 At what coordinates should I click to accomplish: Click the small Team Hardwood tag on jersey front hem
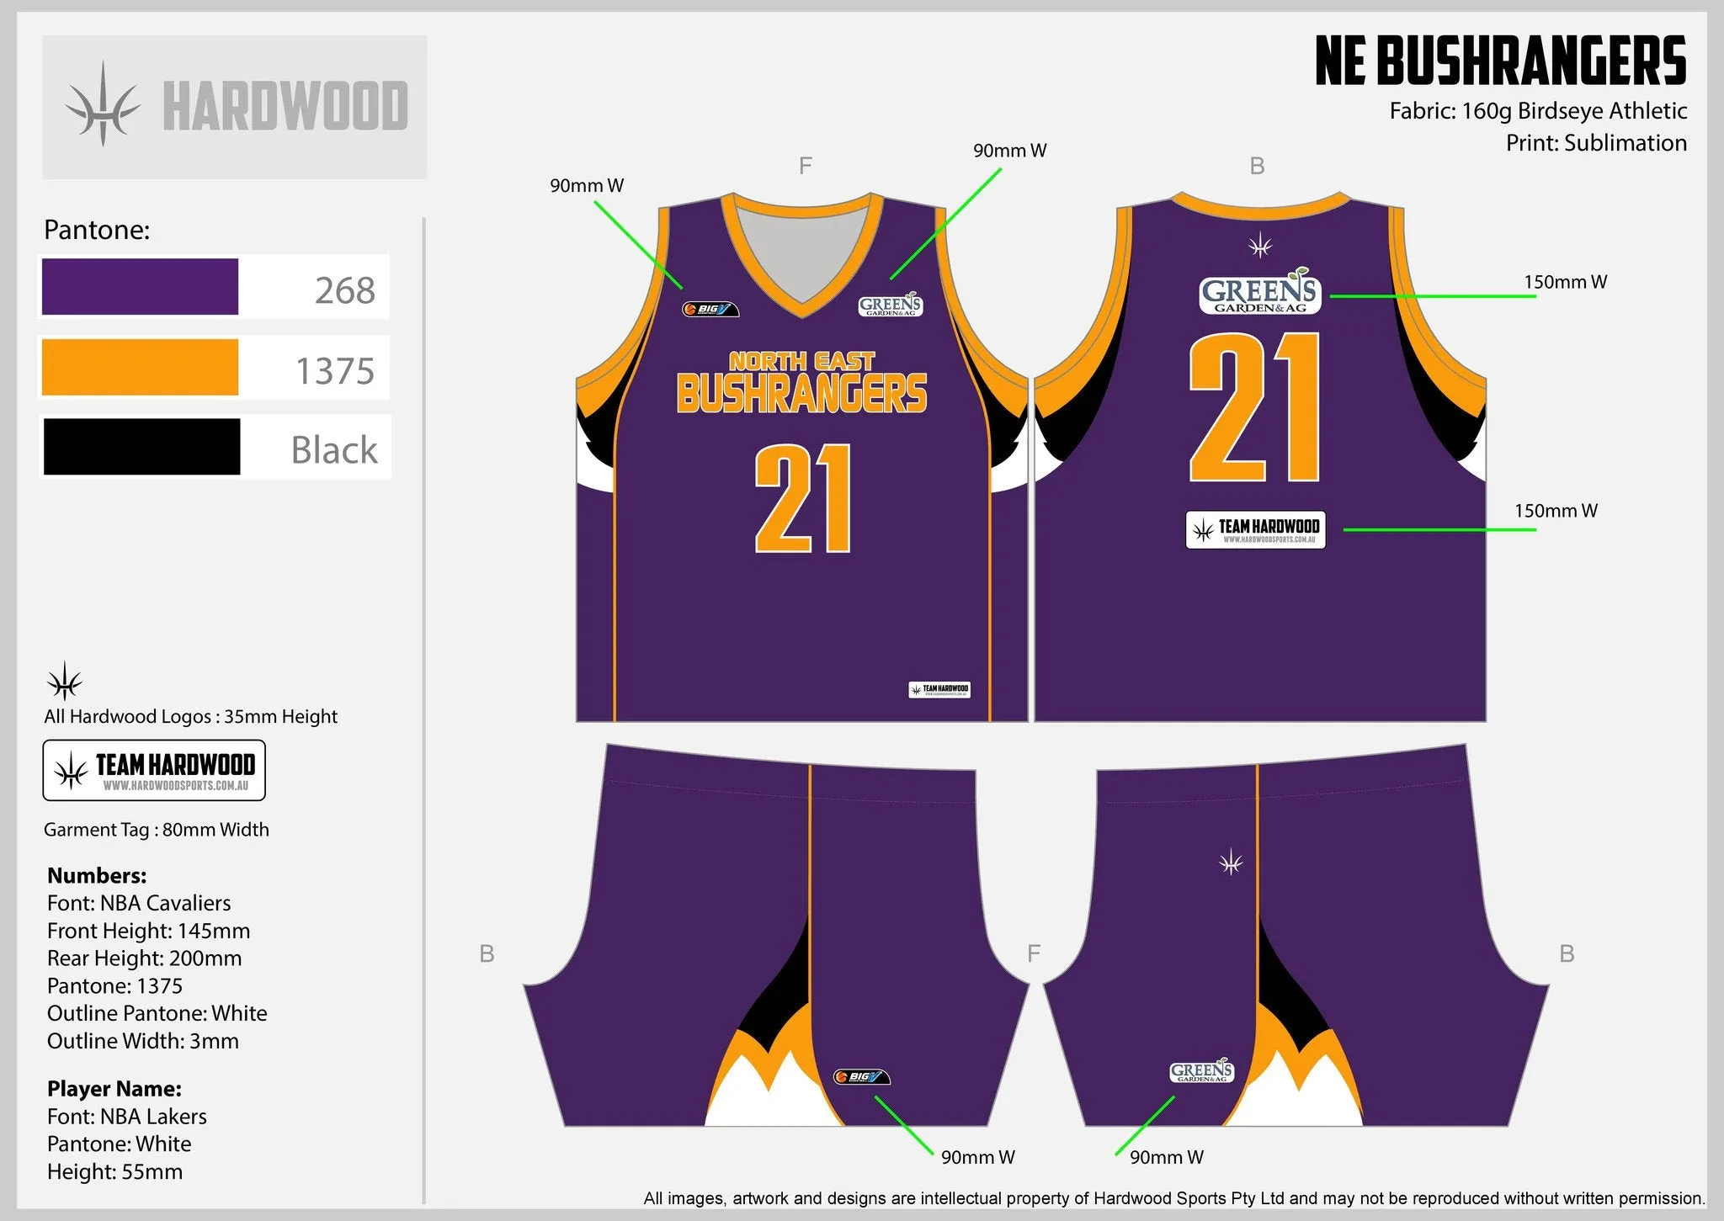pos(939,690)
